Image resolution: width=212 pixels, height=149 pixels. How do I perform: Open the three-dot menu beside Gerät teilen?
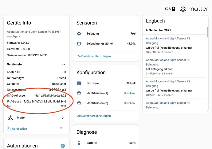[x=61, y=129]
